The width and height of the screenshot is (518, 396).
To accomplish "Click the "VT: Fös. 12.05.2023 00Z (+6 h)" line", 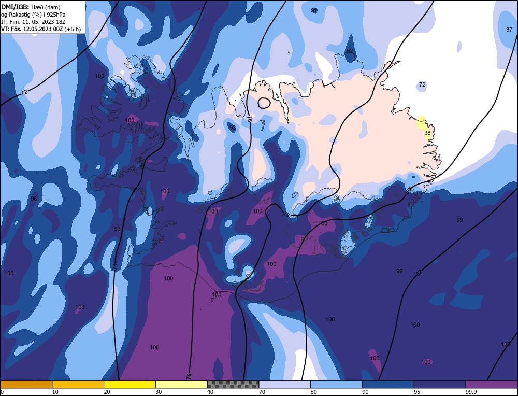I will [x=40, y=29].
